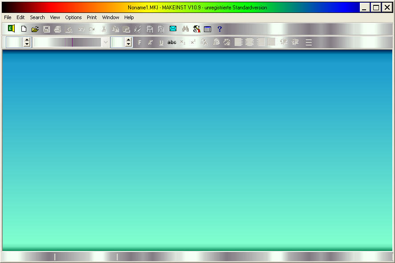Open an existing file
This screenshot has height=263, width=395.
[x=35, y=29]
